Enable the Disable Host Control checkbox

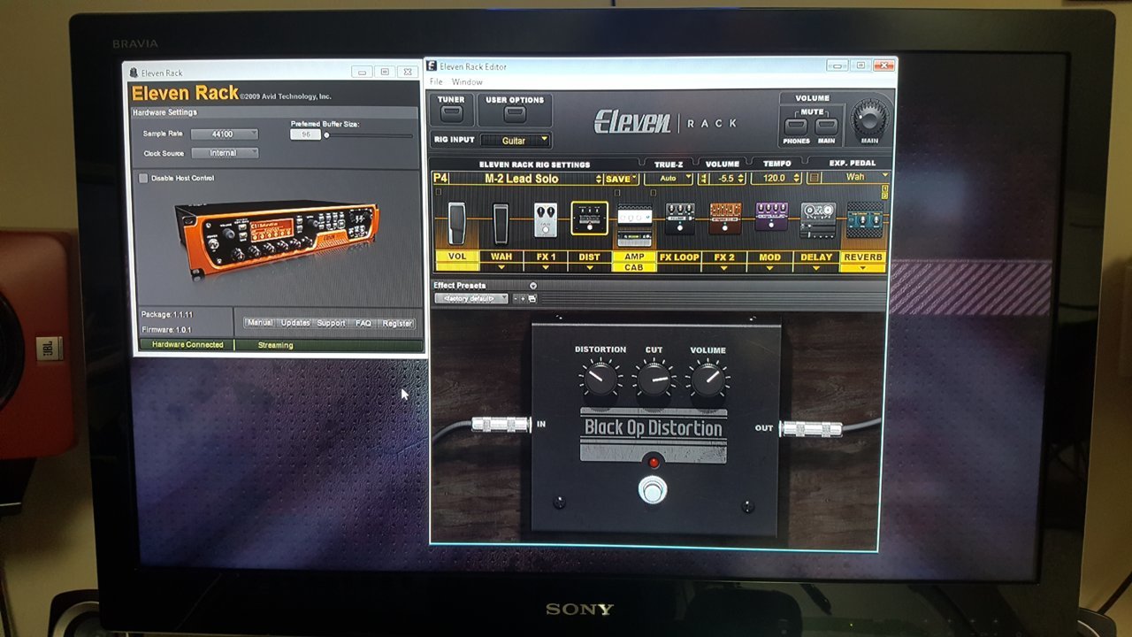pos(143,178)
